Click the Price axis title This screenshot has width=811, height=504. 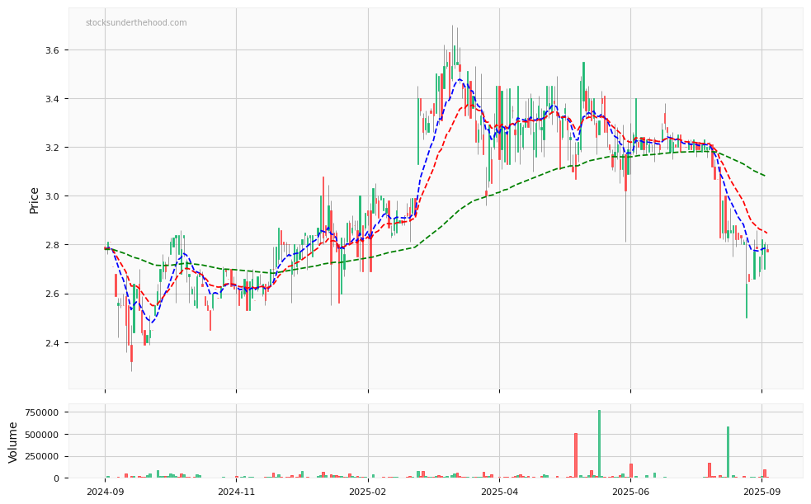click(34, 200)
